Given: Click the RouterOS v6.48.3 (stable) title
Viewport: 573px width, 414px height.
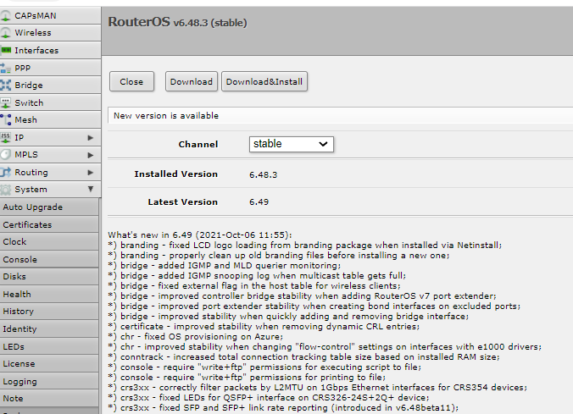Looking at the screenshot, I should tap(177, 22).
